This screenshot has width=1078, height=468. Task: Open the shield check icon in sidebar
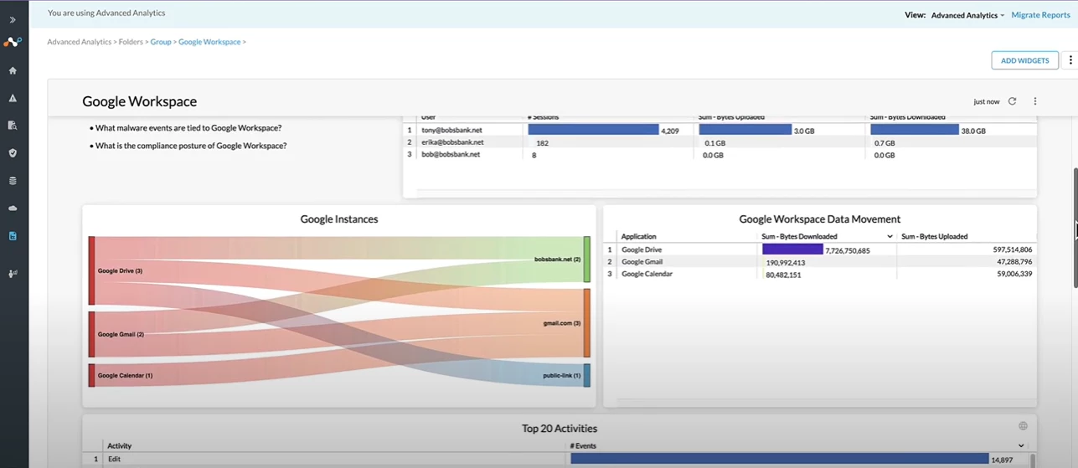click(13, 153)
